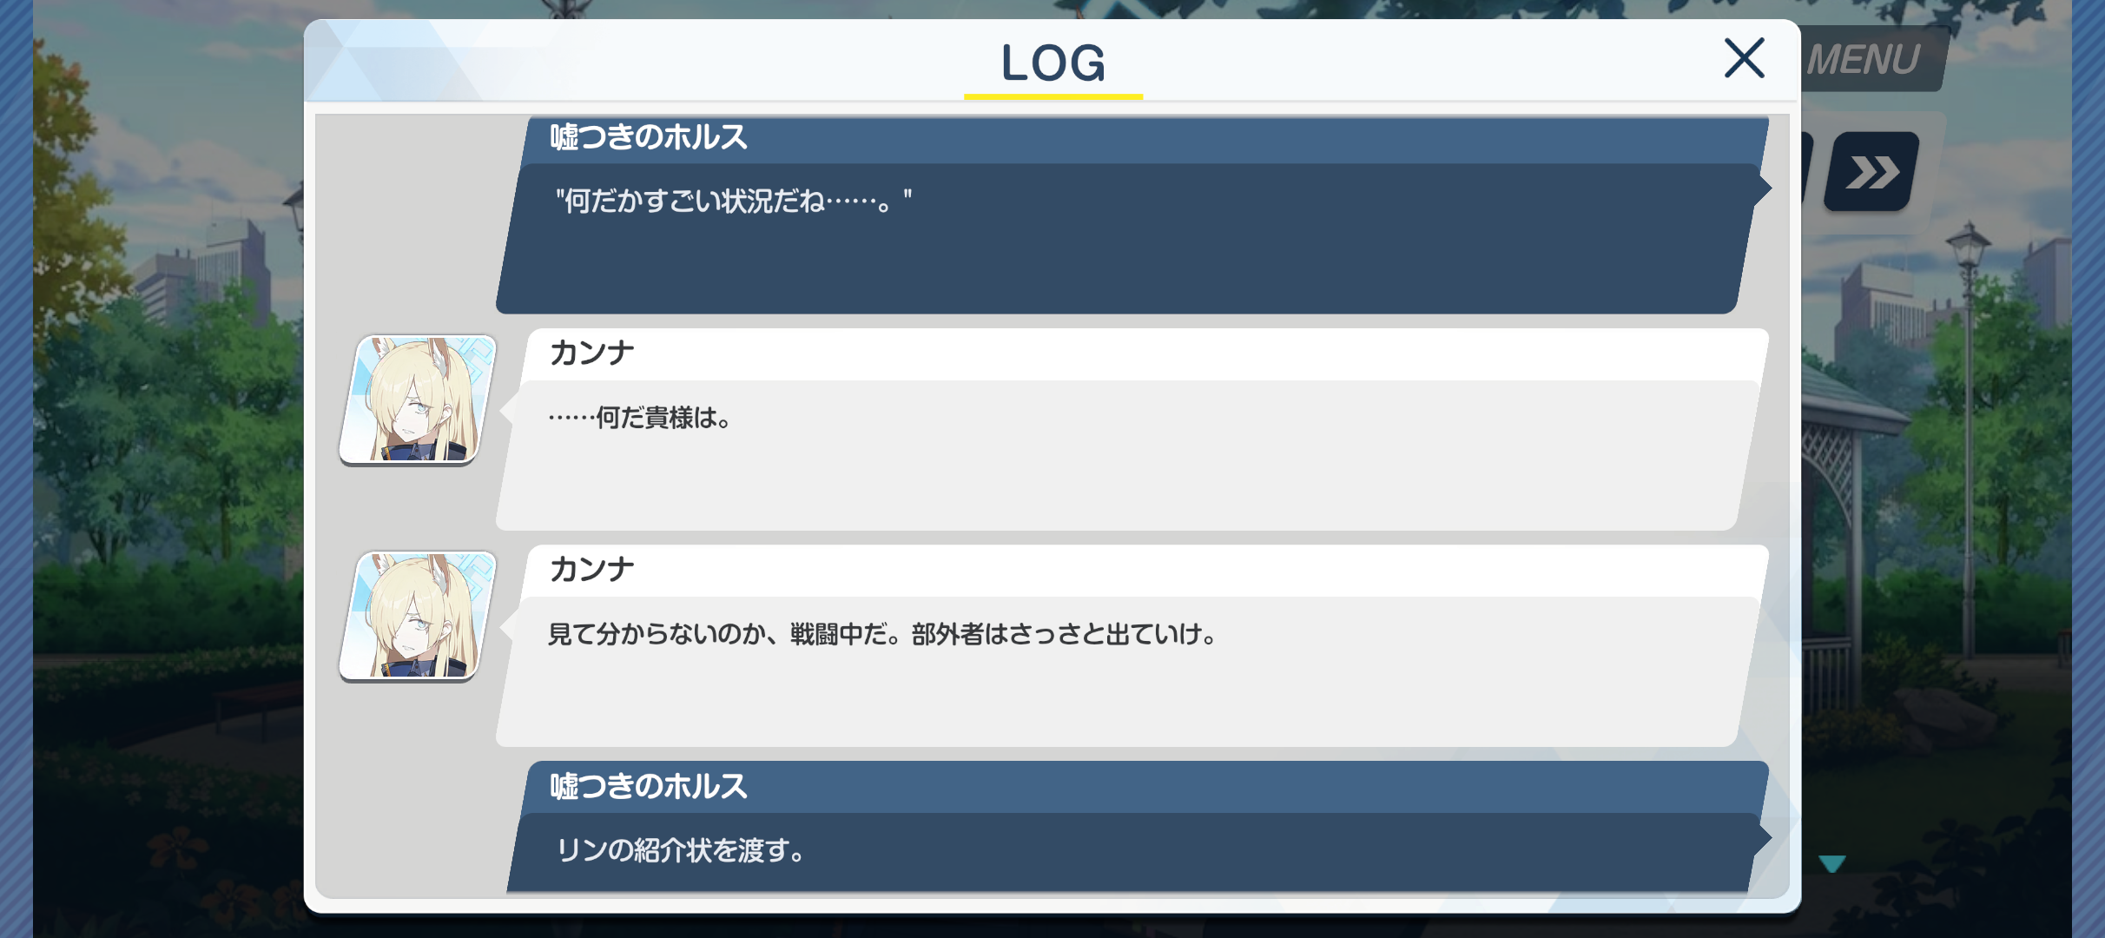Image resolution: width=2105 pixels, height=938 pixels.
Task: Select Kanna's portrait beside 何だ貴様は
Action: [x=418, y=400]
